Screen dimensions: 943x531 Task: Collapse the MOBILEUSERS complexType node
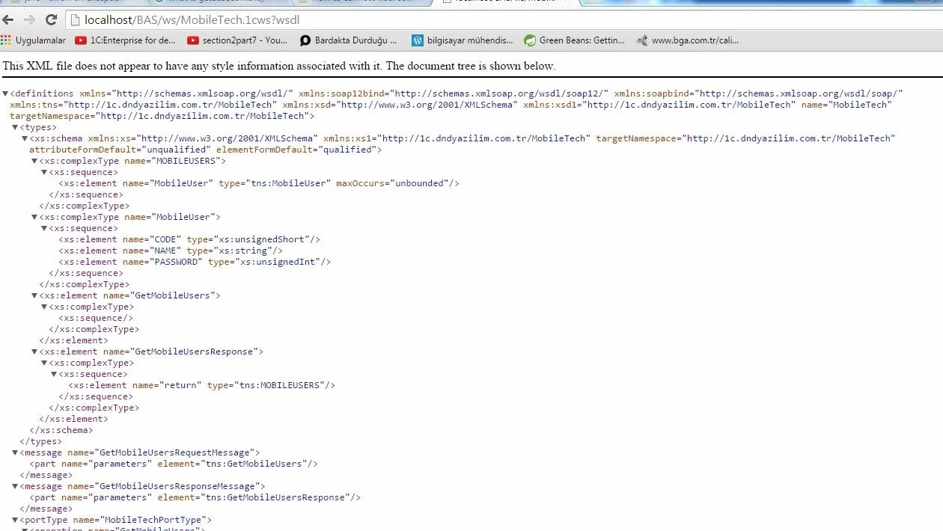(x=34, y=161)
